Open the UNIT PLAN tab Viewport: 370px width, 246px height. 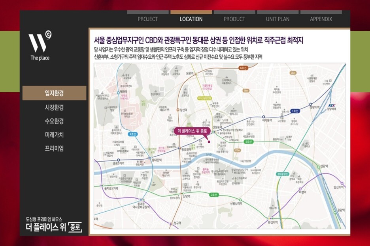(278, 19)
